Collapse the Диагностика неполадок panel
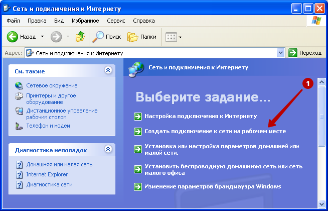Viewport: 328px width, 211px height. coord(108,149)
